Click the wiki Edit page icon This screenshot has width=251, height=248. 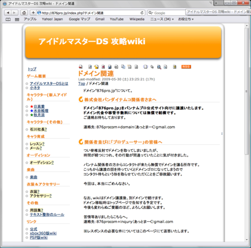90,67
